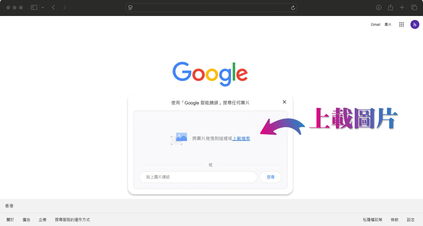Open the 私隱權政策 footer link

click(x=373, y=220)
